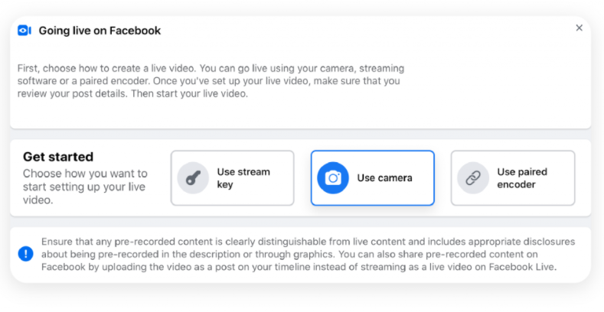Click the Going live on Facebook title
This screenshot has height=312, width=604.
point(100,31)
